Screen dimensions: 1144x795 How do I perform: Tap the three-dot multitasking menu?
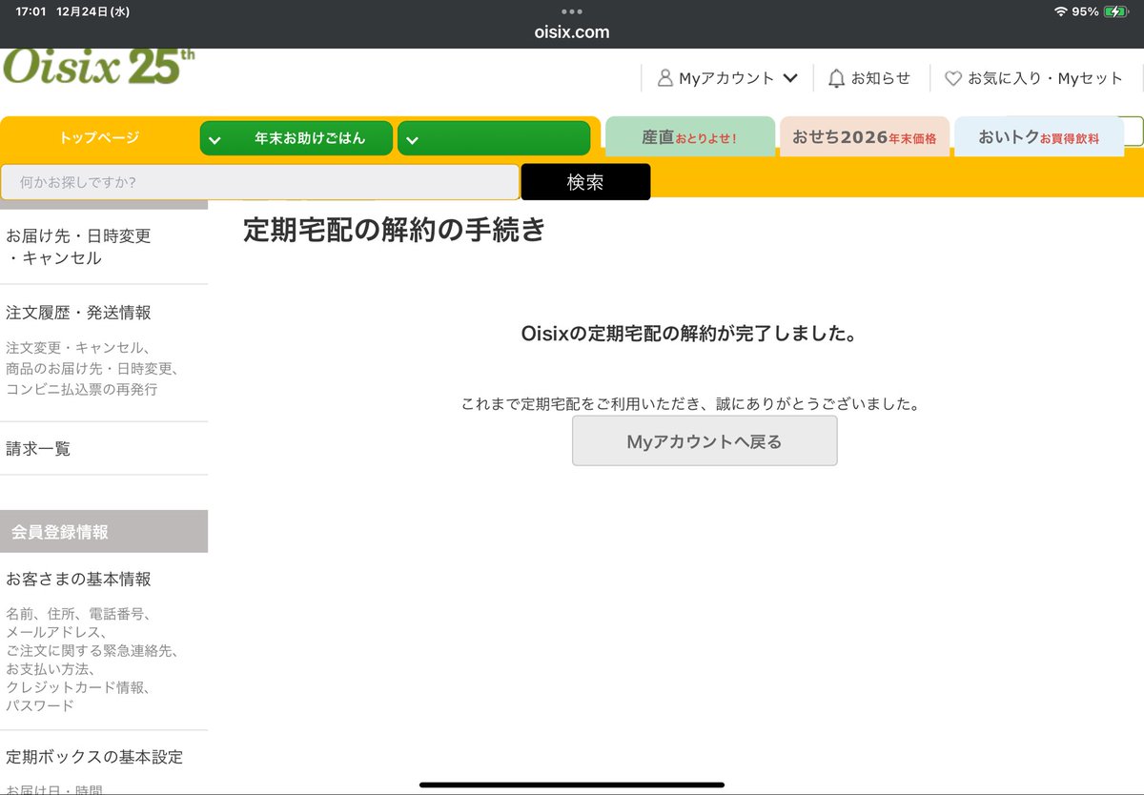pyautogui.click(x=572, y=11)
